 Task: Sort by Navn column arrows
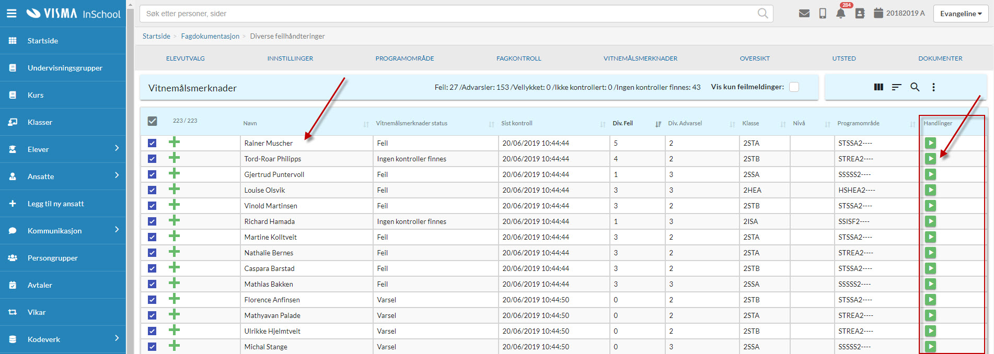tap(366, 124)
